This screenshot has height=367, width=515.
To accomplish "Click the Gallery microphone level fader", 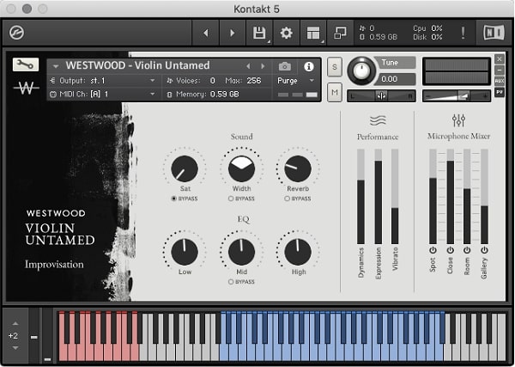I will (484, 196).
